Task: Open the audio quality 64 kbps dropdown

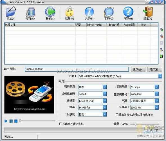Action: click(157, 87)
